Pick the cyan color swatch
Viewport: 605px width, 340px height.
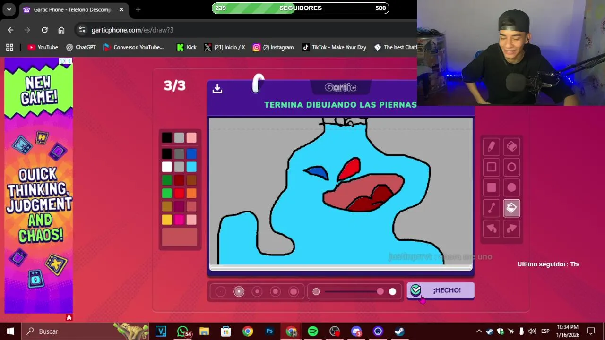(191, 167)
